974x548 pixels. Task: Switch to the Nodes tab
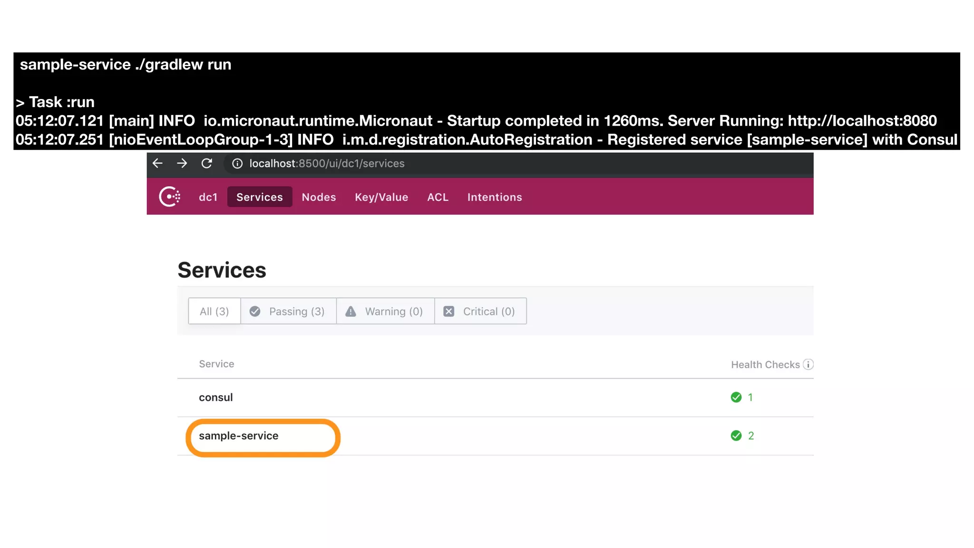[x=319, y=197]
